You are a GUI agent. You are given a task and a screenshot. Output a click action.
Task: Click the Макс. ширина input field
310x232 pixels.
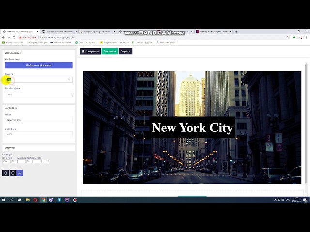tap(21, 161)
